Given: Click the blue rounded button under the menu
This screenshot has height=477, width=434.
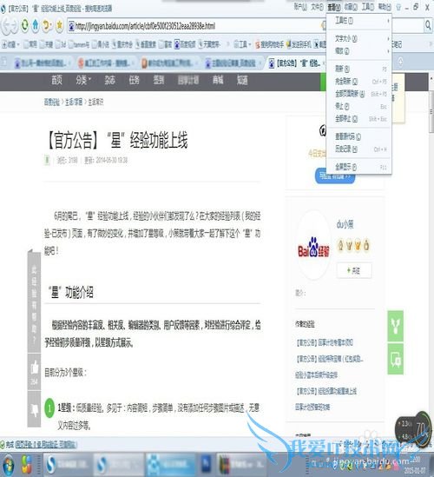Looking at the screenshot, I should [335, 176].
